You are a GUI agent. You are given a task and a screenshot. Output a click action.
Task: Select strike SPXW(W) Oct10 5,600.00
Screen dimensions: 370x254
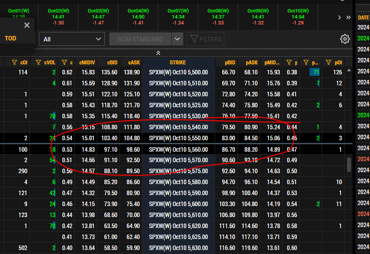point(178,204)
